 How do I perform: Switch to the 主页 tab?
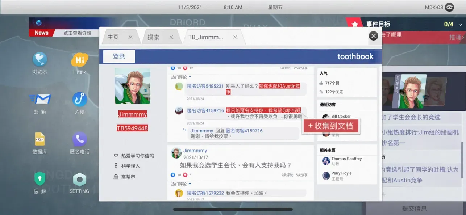(113, 37)
